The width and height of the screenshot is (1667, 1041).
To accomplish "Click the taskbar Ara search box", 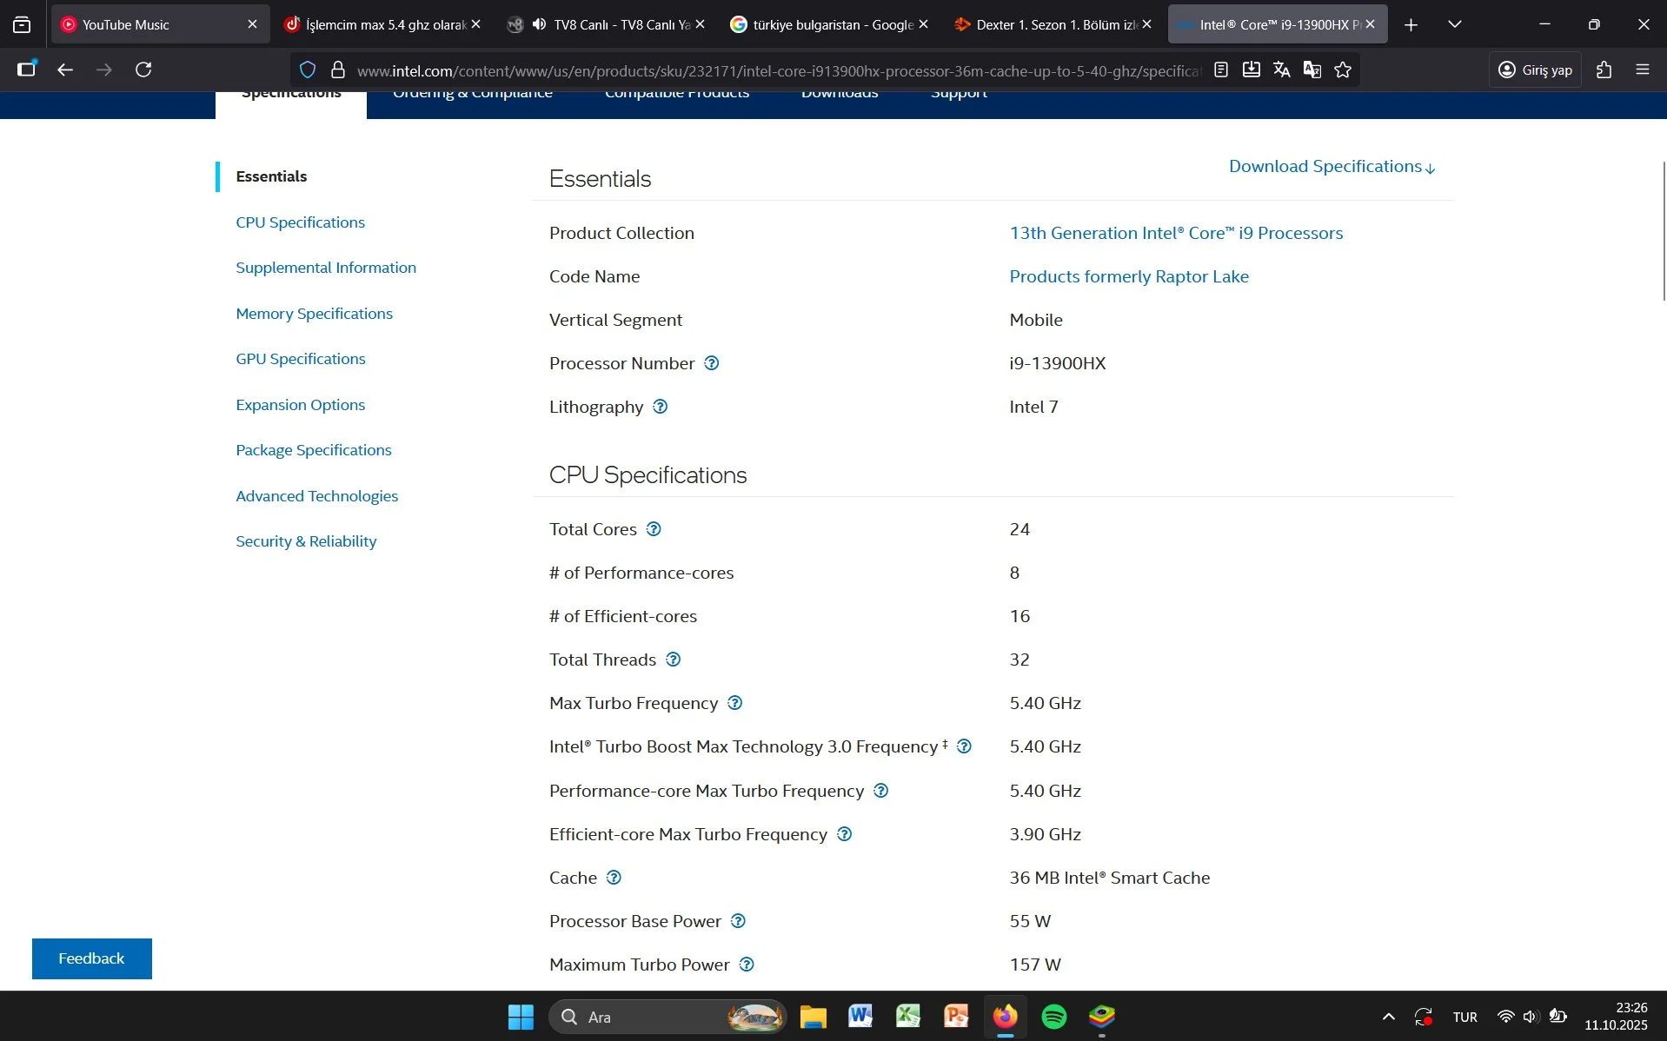I will coord(667,1017).
